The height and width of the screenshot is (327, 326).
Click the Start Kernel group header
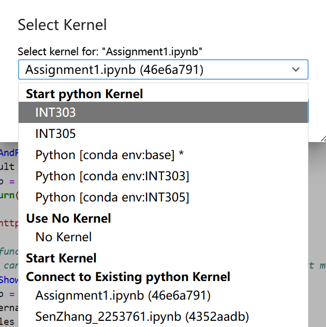(x=61, y=258)
